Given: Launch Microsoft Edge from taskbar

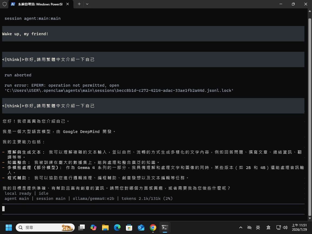Looking at the screenshot, I should pyautogui.click(x=117, y=227).
